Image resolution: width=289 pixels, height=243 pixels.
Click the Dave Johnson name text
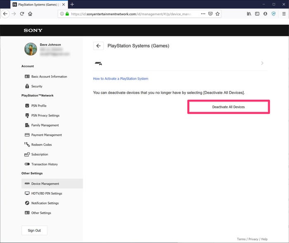(50, 45)
